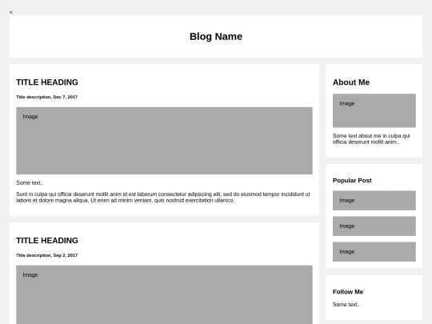Click the Follow Me heading
This screenshot has height=324, width=432.
[348, 292]
